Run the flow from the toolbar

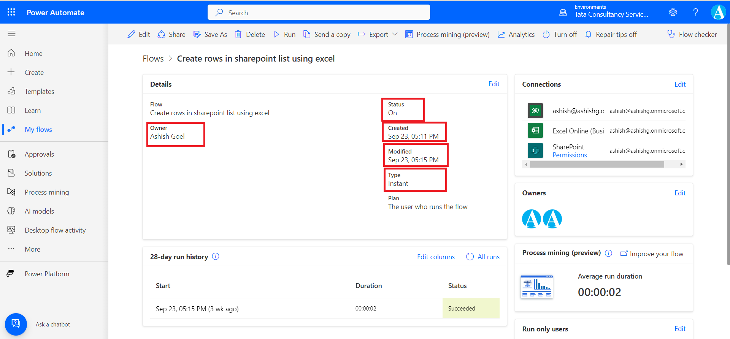284,35
